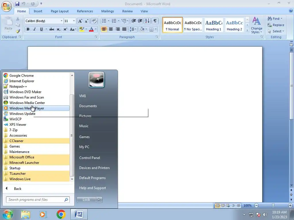294x220 pixels.
Task: Click the Office Button orb in Word
Action: (x=6, y=6)
